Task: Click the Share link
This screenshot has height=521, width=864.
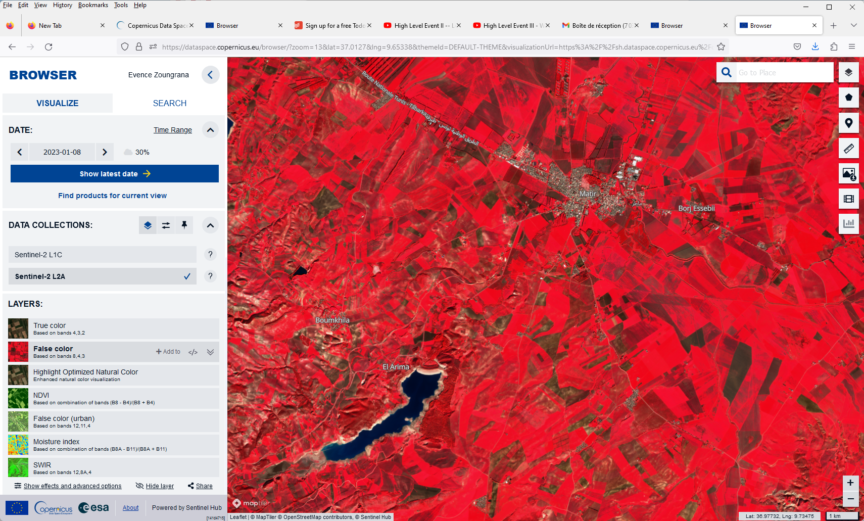Action: pyautogui.click(x=200, y=486)
